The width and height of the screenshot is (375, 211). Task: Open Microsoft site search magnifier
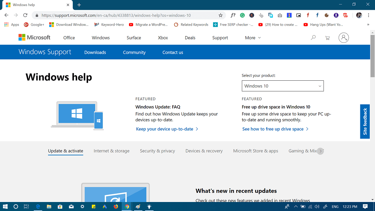pyautogui.click(x=313, y=38)
